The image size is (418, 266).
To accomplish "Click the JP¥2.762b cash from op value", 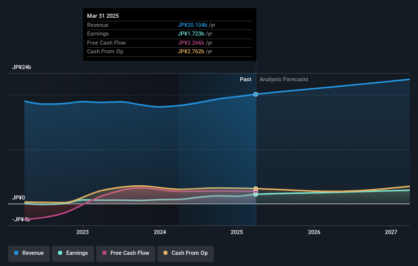I will (191, 52).
